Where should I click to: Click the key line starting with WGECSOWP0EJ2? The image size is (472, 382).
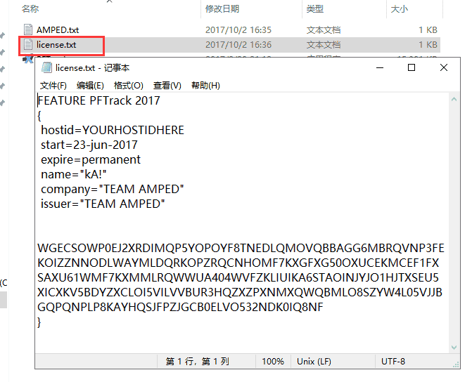click(x=241, y=248)
